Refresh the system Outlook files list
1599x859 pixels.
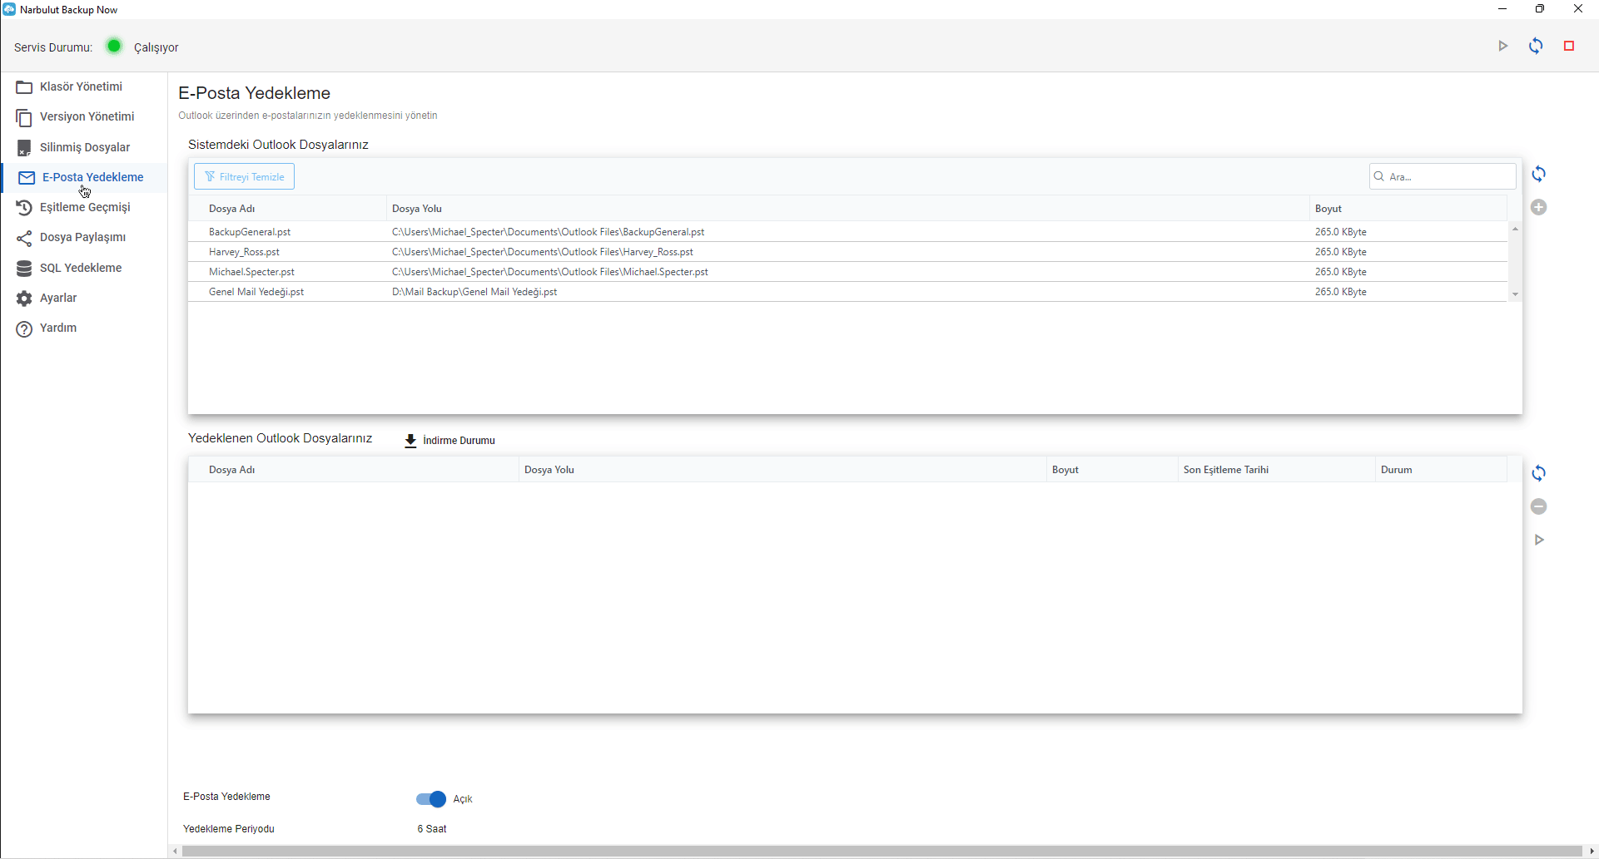(1538, 175)
